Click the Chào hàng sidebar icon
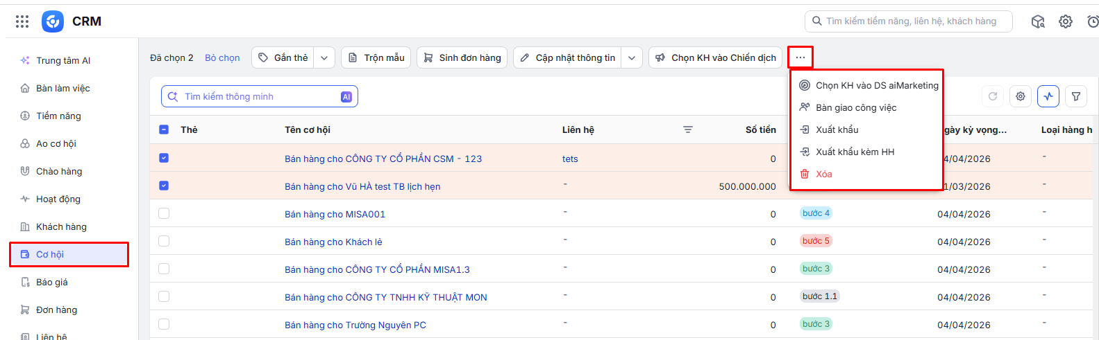 click(x=25, y=171)
